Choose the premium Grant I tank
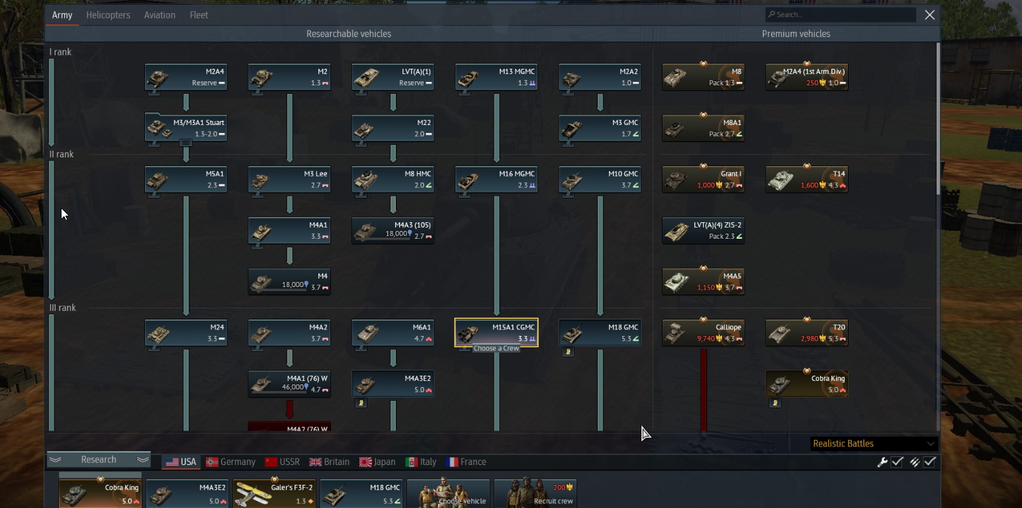The height and width of the screenshot is (508, 1022). [703, 180]
